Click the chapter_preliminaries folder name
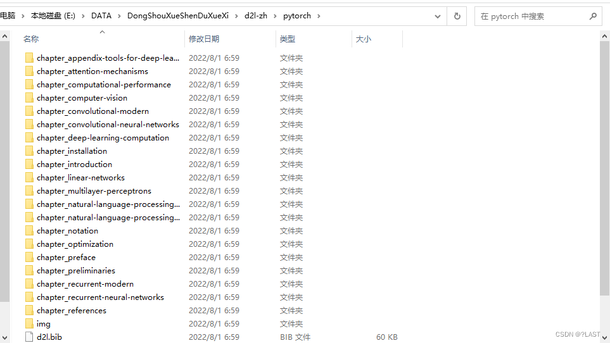 [x=76, y=270]
